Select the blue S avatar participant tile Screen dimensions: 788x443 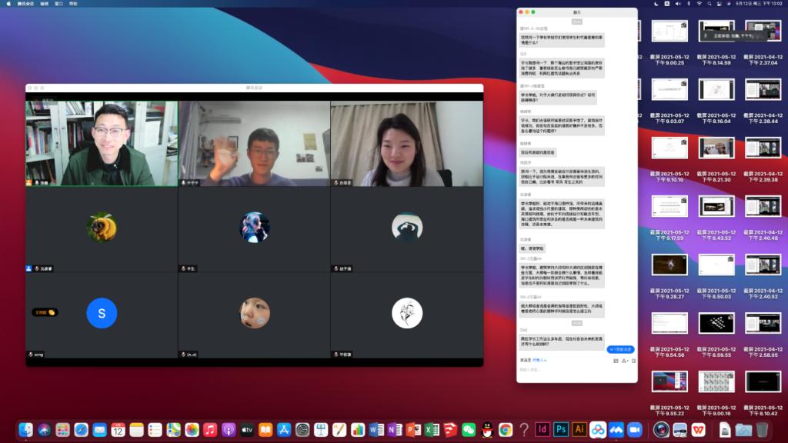[102, 313]
